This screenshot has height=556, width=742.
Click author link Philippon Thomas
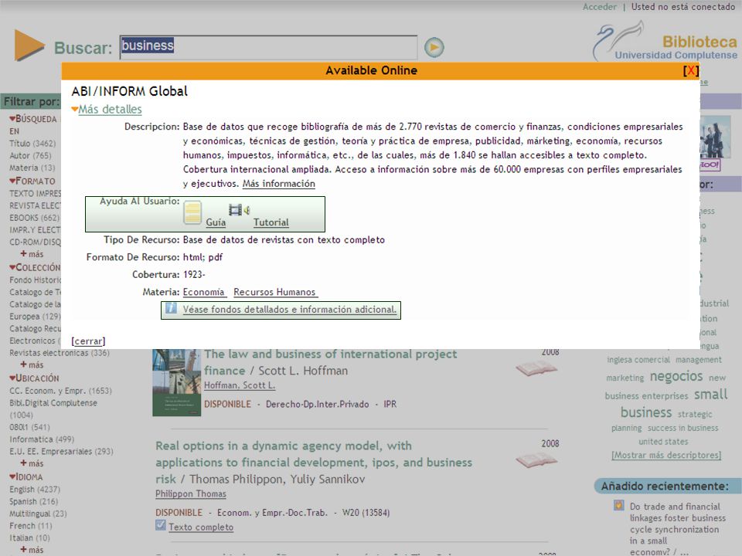coord(191,493)
